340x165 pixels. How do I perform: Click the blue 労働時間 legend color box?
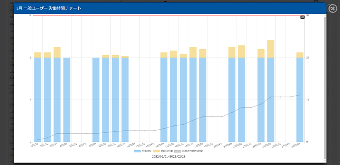[137, 152]
